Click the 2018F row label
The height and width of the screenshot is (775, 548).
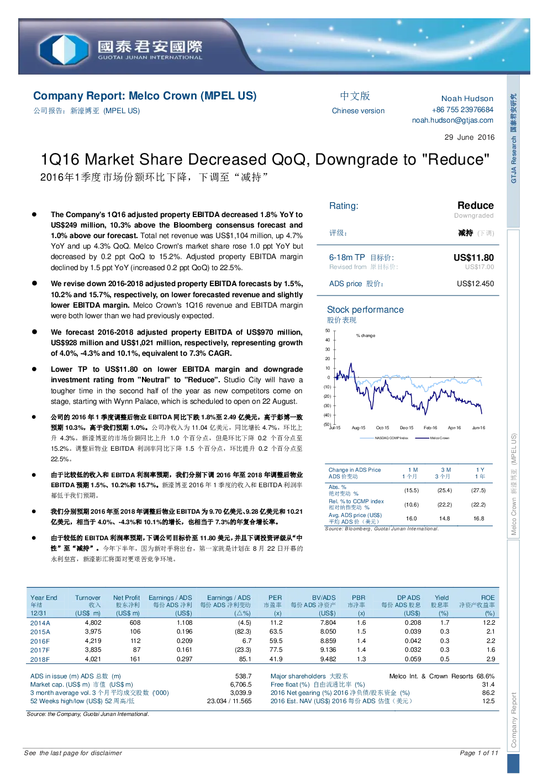coord(40,660)
